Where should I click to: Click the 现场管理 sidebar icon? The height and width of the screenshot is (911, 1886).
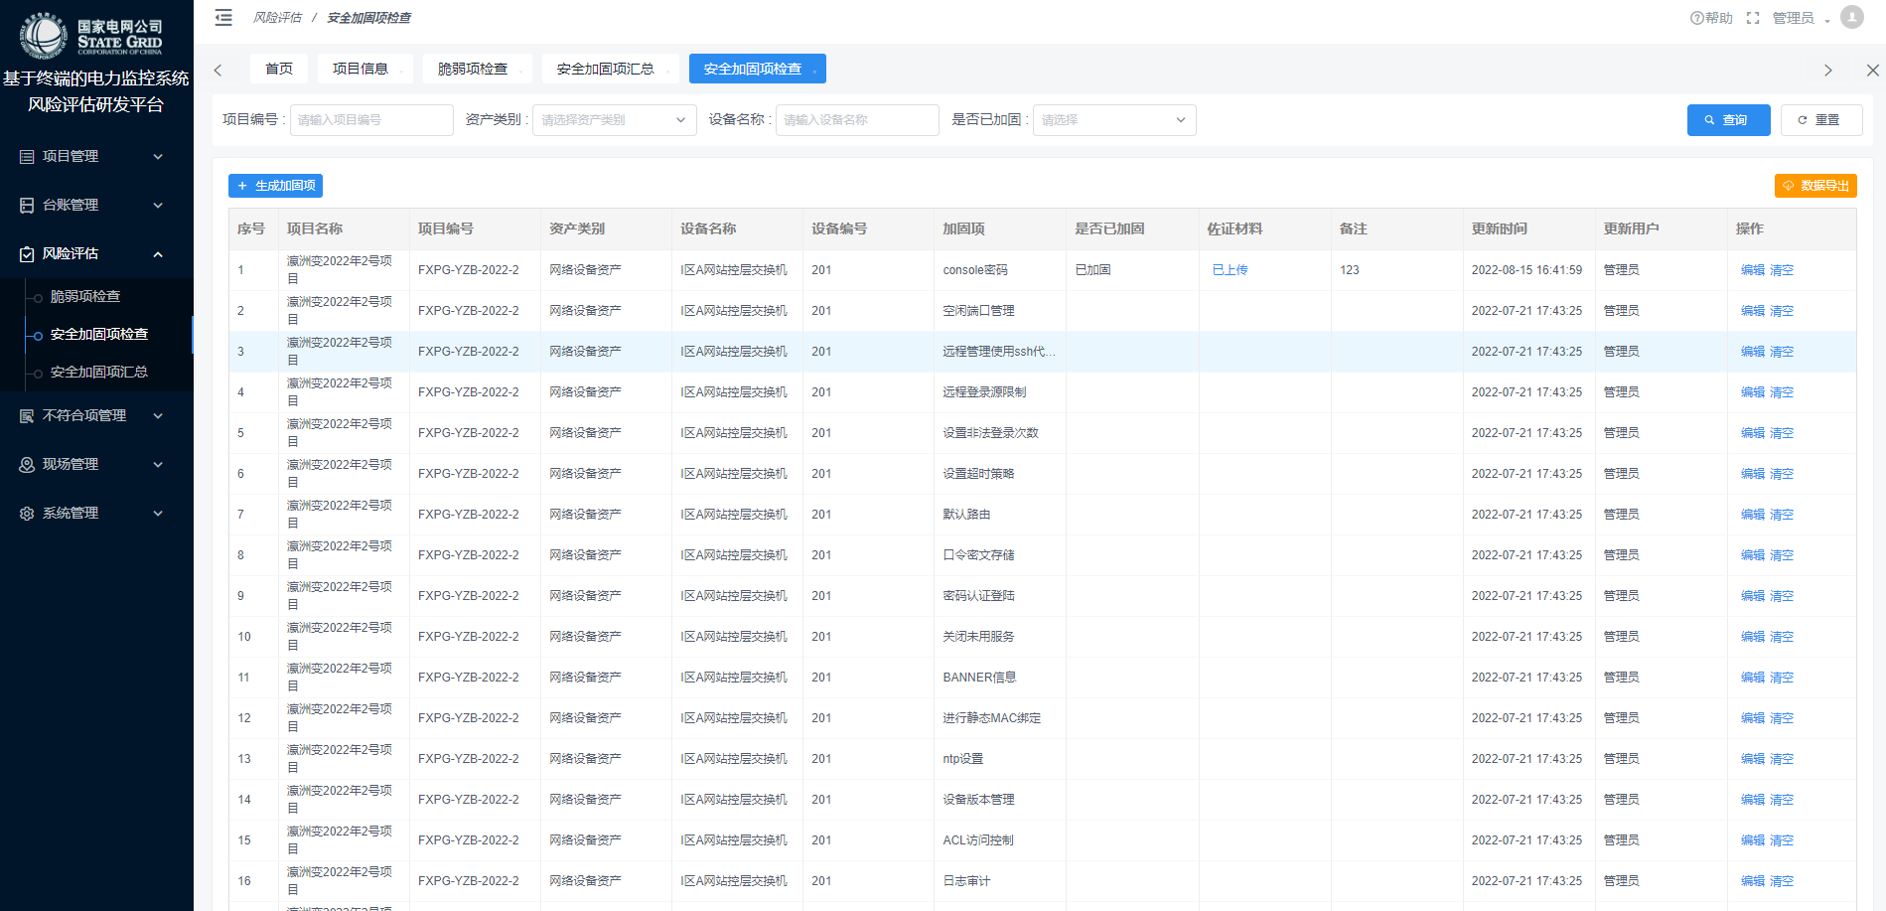(x=27, y=465)
